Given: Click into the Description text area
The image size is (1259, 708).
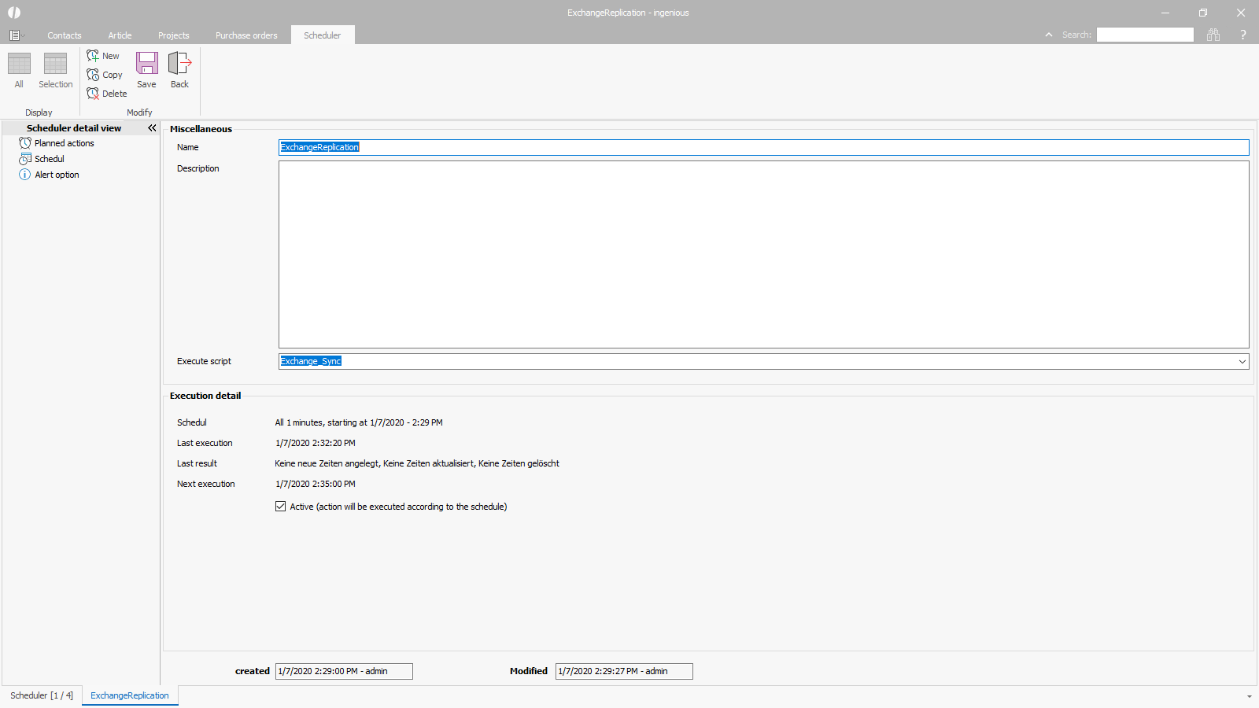Looking at the screenshot, I should (763, 254).
